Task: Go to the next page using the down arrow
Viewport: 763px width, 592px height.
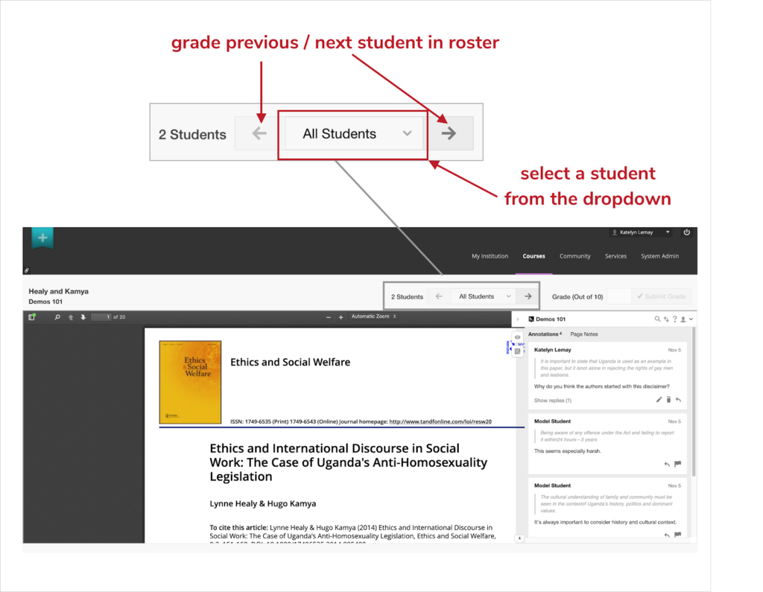Action: 83,316
